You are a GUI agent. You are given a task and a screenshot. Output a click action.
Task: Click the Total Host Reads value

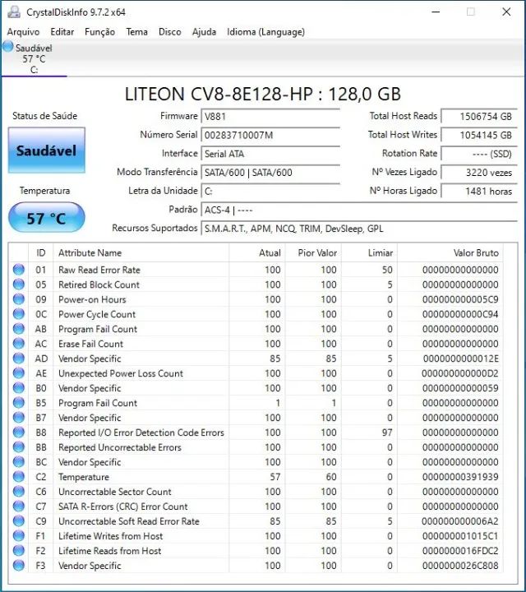479,116
